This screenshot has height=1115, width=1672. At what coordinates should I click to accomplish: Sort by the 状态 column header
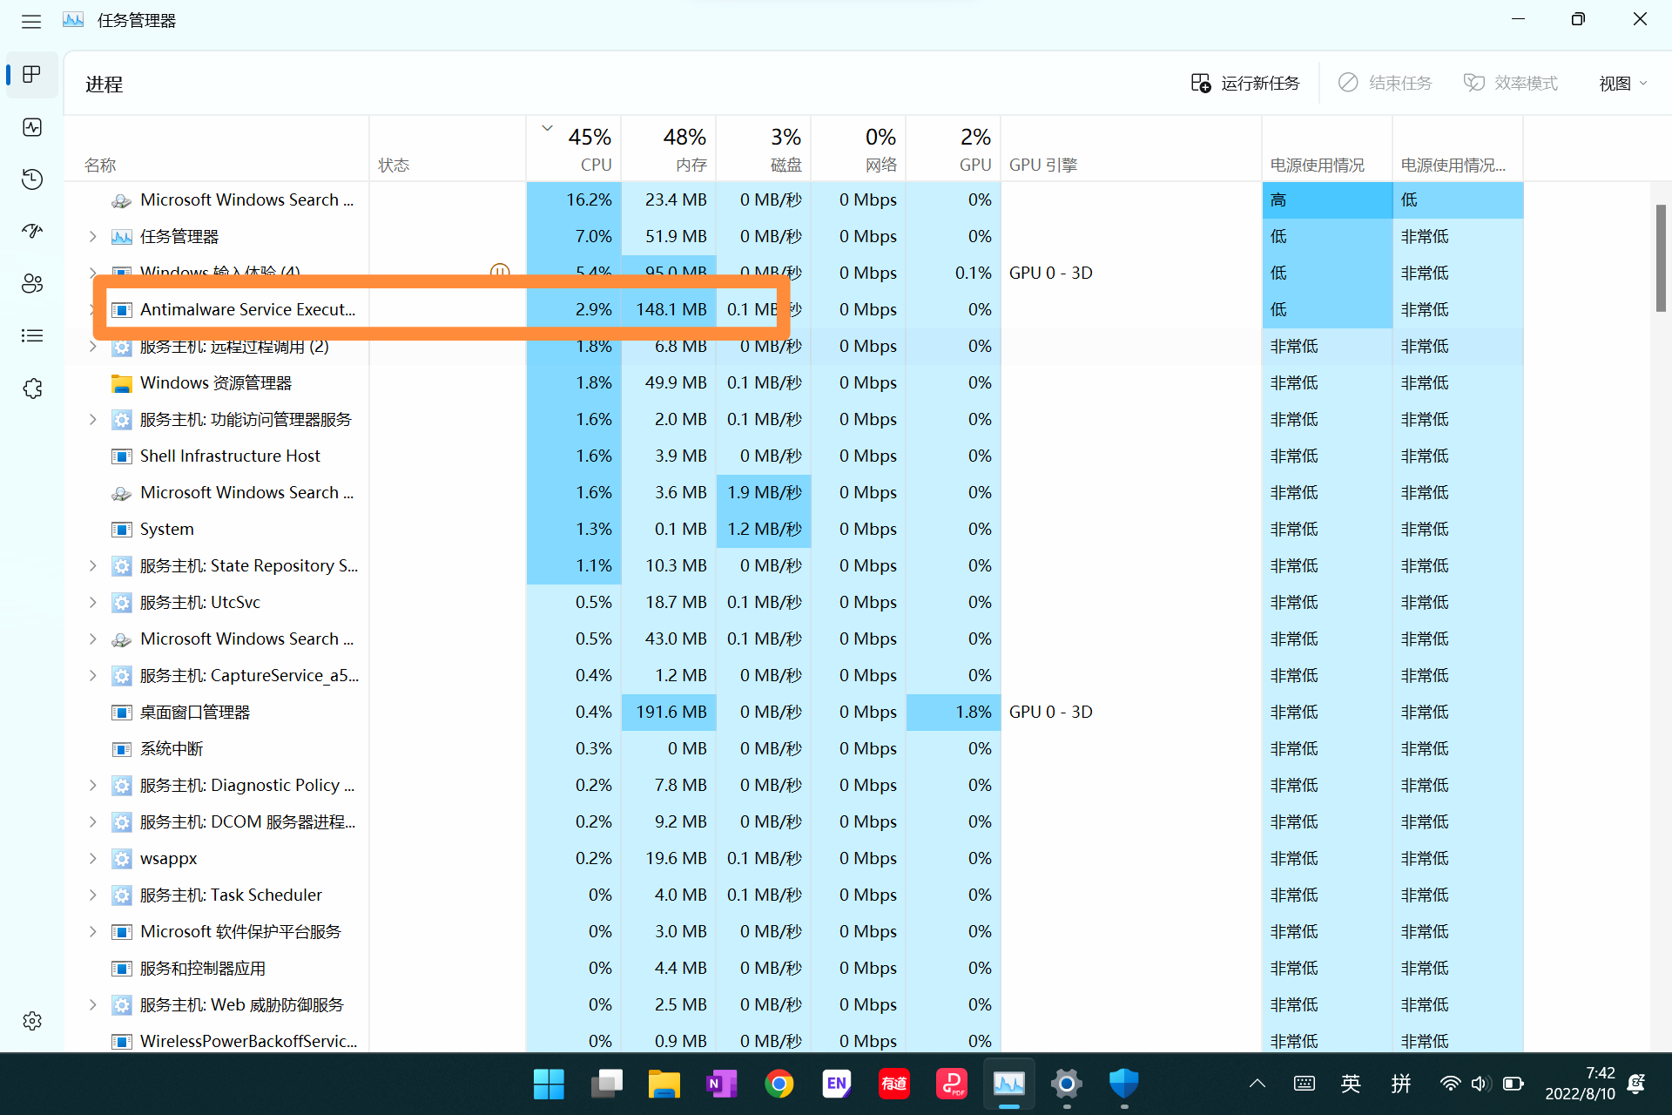point(448,148)
